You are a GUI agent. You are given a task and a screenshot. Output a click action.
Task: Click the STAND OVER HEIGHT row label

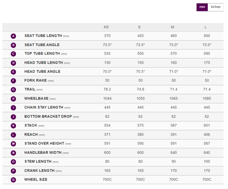44,144
